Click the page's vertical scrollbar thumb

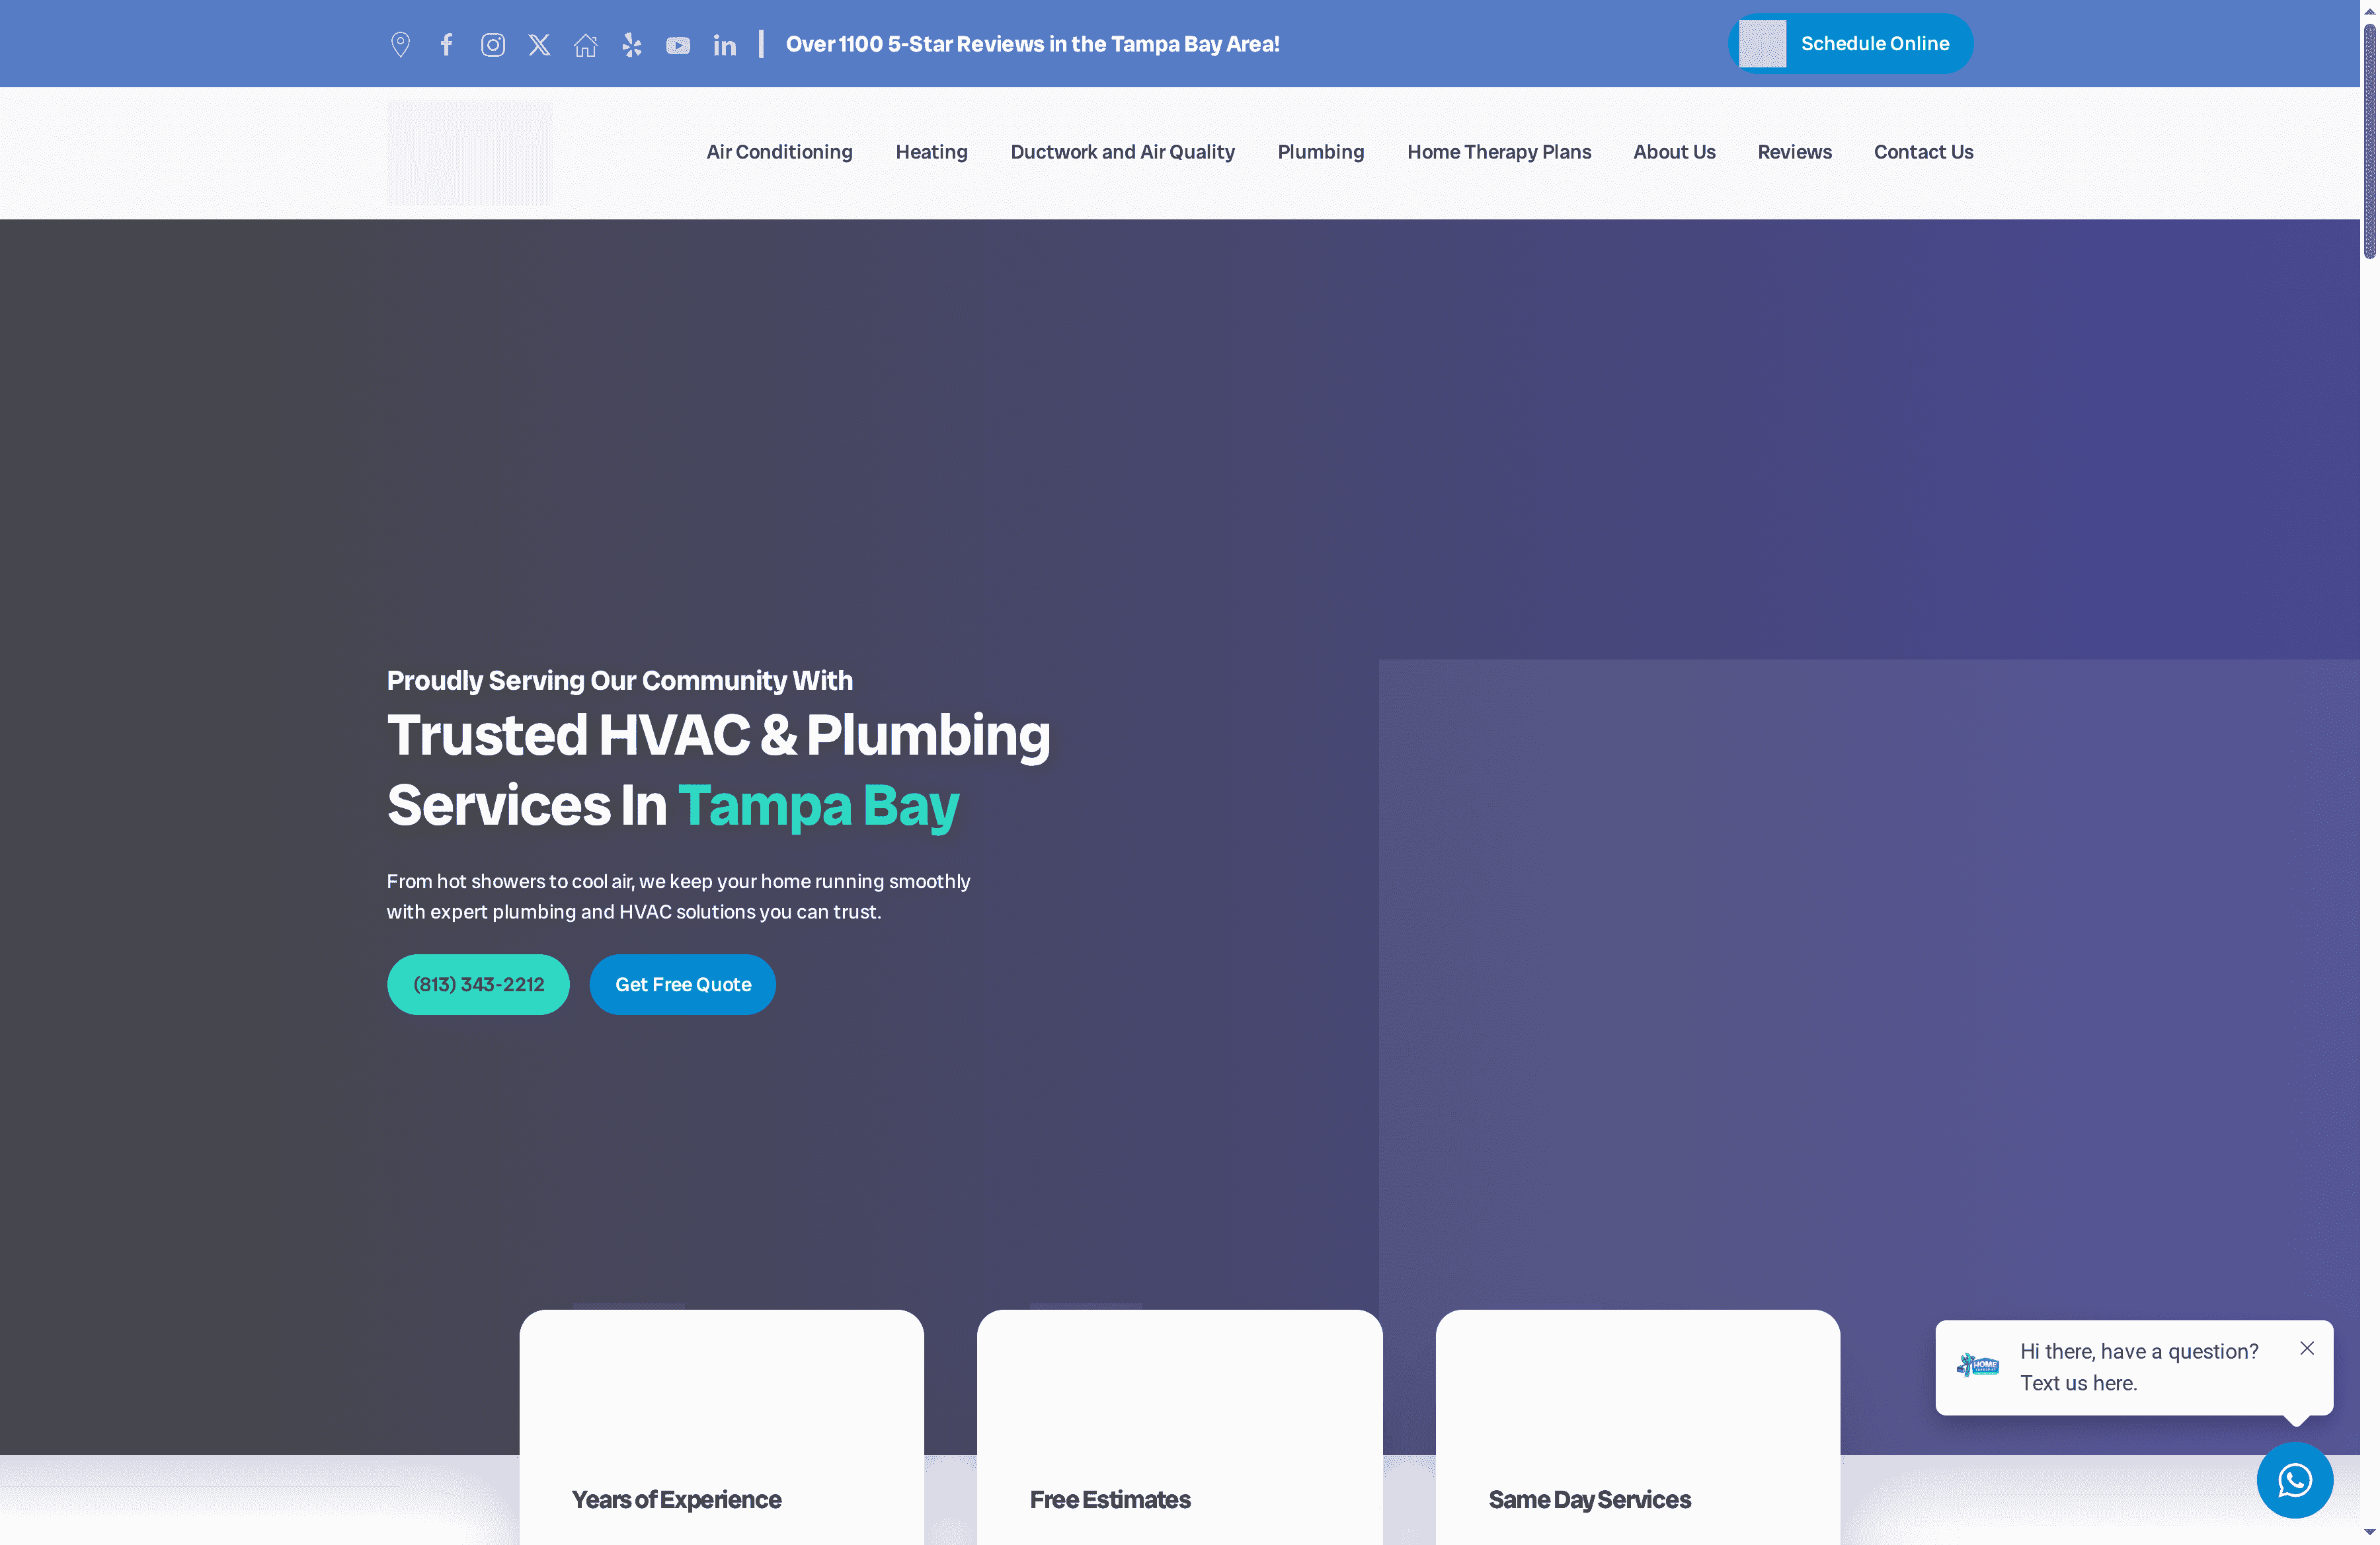pyautogui.click(x=2369, y=140)
